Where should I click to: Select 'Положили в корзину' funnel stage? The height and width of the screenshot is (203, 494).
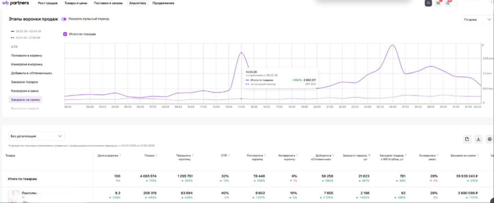tap(26, 55)
